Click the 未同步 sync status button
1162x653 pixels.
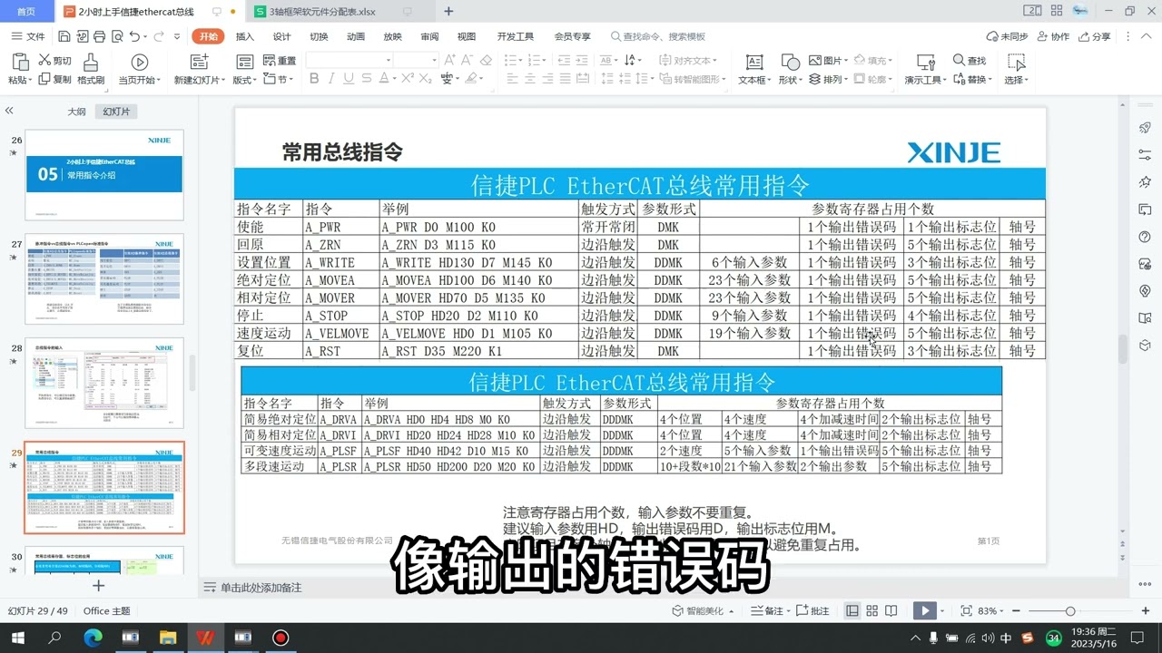pyautogui.click(x=1007, y=36)
